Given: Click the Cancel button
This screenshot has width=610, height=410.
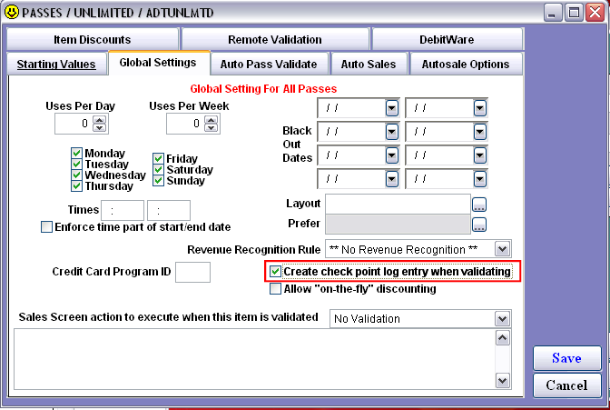Looking at the screenshot, I should tap(566, 385).
